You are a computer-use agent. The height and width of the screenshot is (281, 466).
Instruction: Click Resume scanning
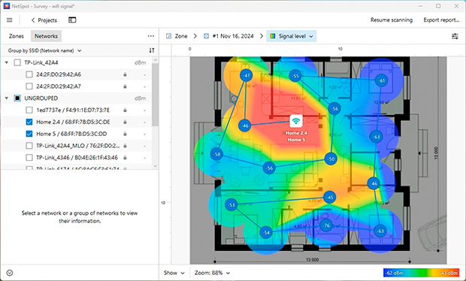click(x=392, y=20)
